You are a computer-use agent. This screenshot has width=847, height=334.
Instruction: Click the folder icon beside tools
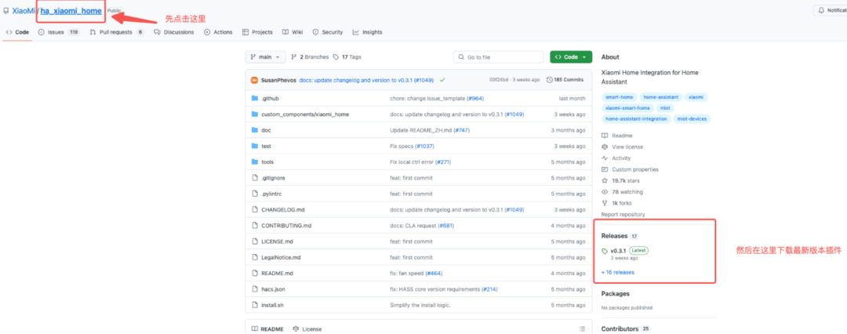click(x=255, y=162)
